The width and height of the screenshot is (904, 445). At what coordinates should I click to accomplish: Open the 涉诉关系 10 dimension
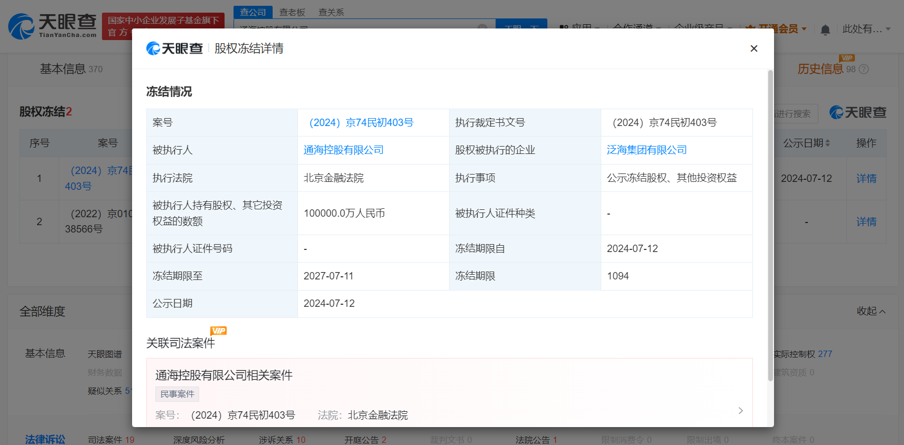282,439
